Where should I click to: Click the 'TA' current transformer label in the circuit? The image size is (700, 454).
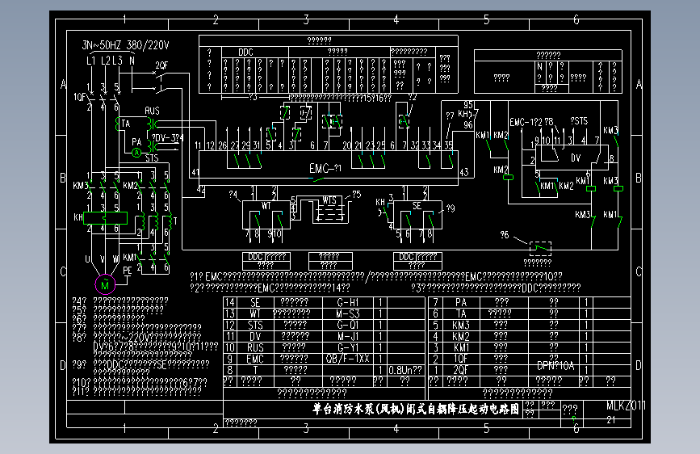(x=126, y=124)
